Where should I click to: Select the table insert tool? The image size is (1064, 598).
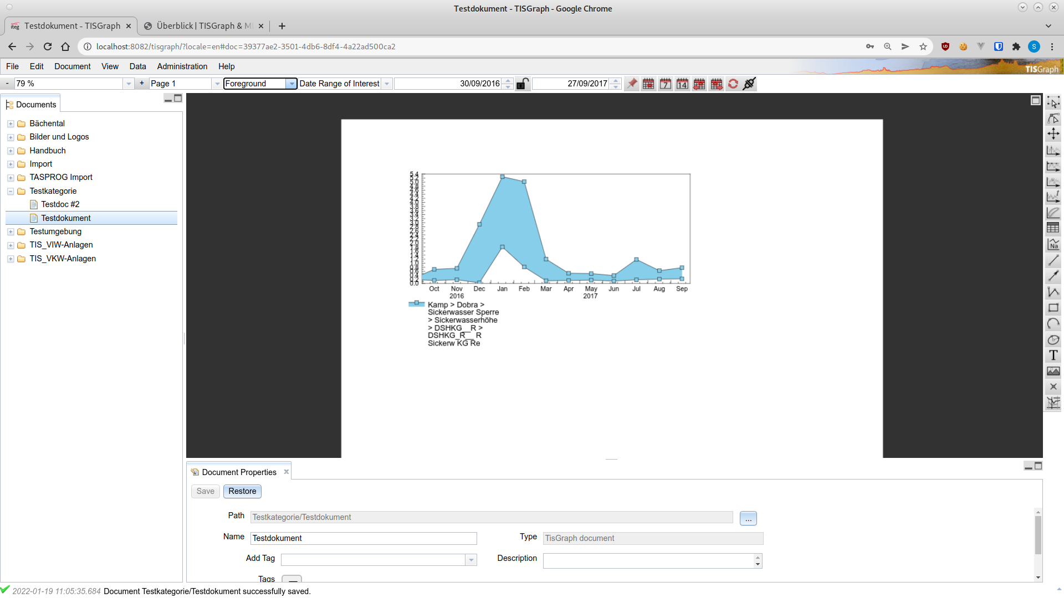[x=1053, y=228]
